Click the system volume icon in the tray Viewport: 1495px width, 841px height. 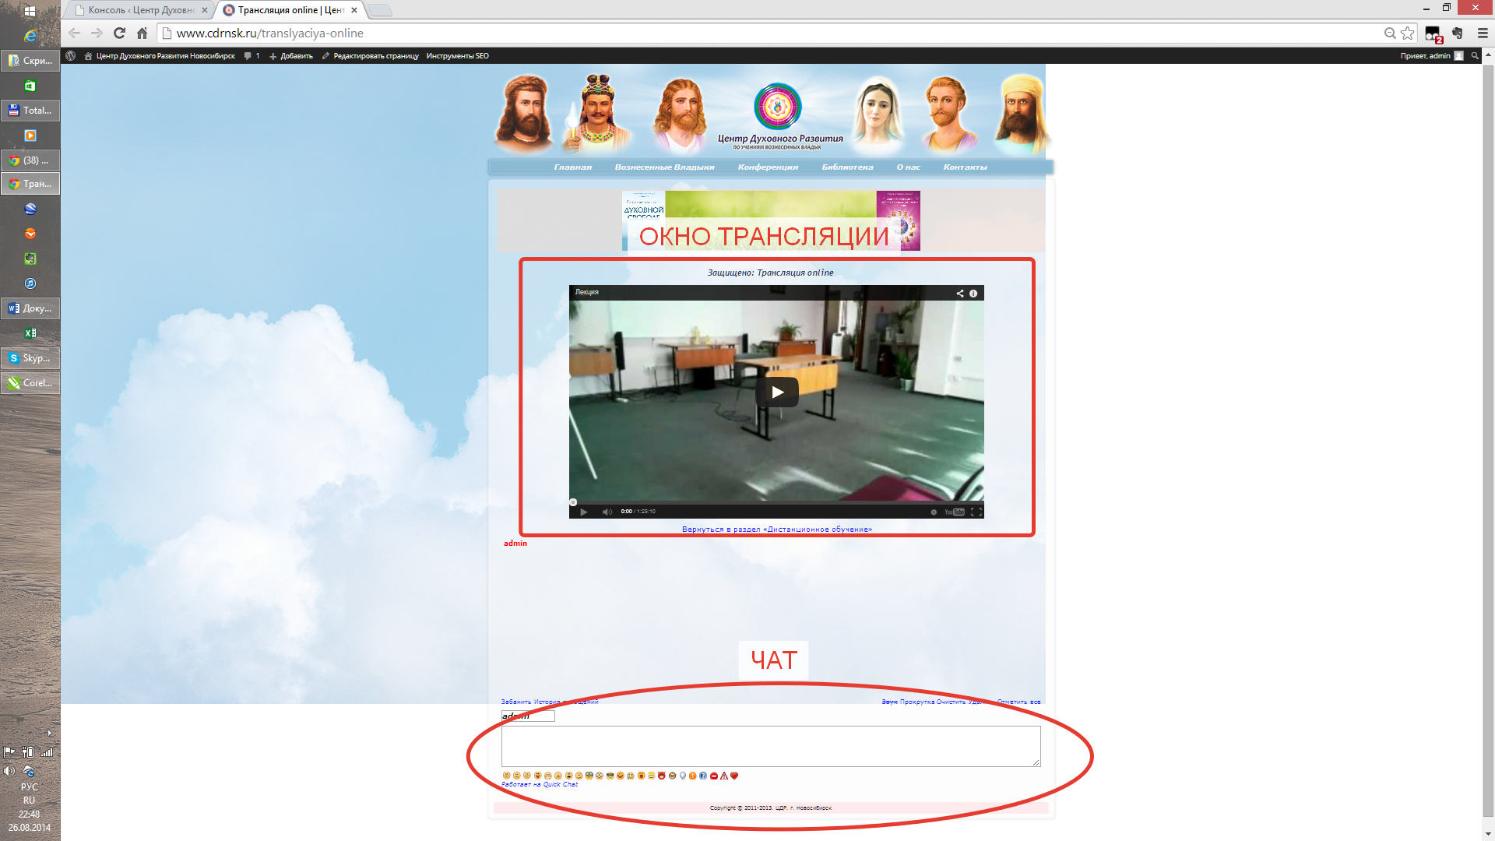[9, 771]
